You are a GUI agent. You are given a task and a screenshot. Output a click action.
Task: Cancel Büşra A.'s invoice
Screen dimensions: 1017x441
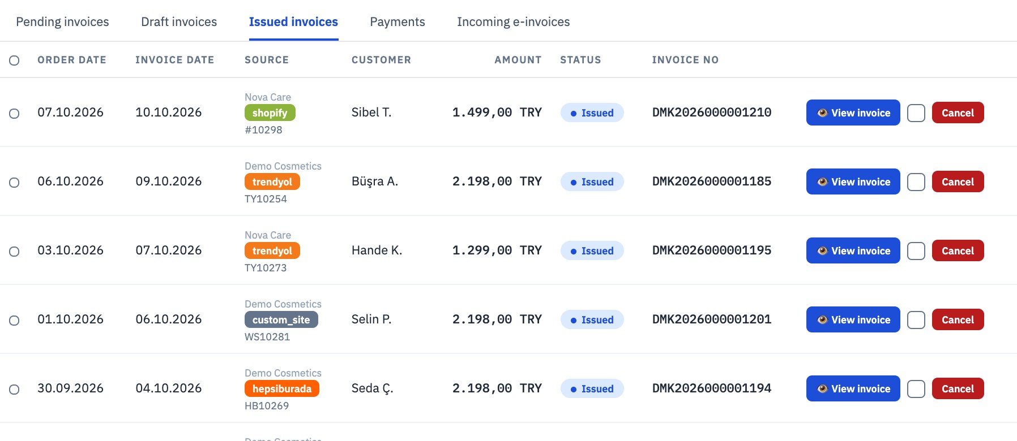click(958, 181)
